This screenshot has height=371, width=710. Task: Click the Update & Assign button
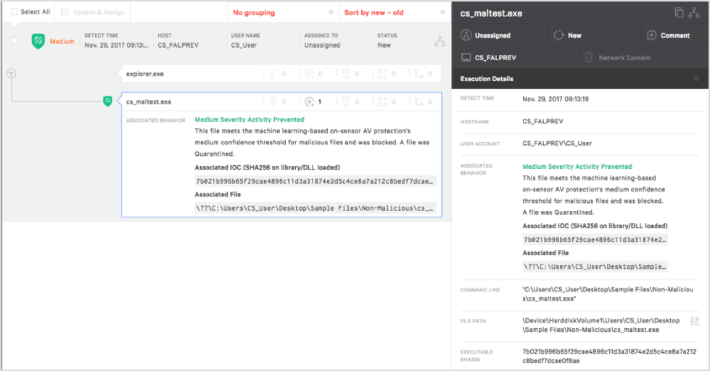pos(92,12)
